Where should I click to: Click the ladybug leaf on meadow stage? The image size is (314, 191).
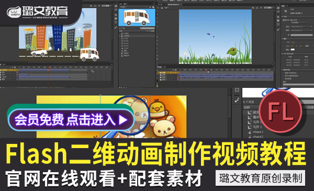tap(232, 51)
